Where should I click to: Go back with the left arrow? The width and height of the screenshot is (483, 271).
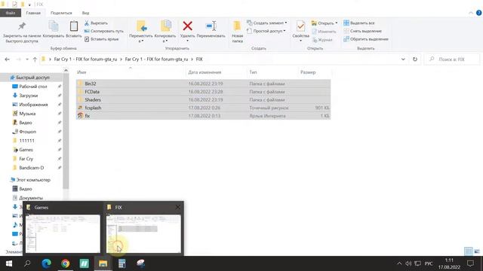7,59
